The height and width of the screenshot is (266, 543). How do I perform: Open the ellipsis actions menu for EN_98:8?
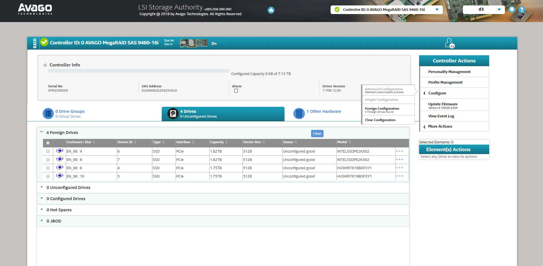coord(400,168)
